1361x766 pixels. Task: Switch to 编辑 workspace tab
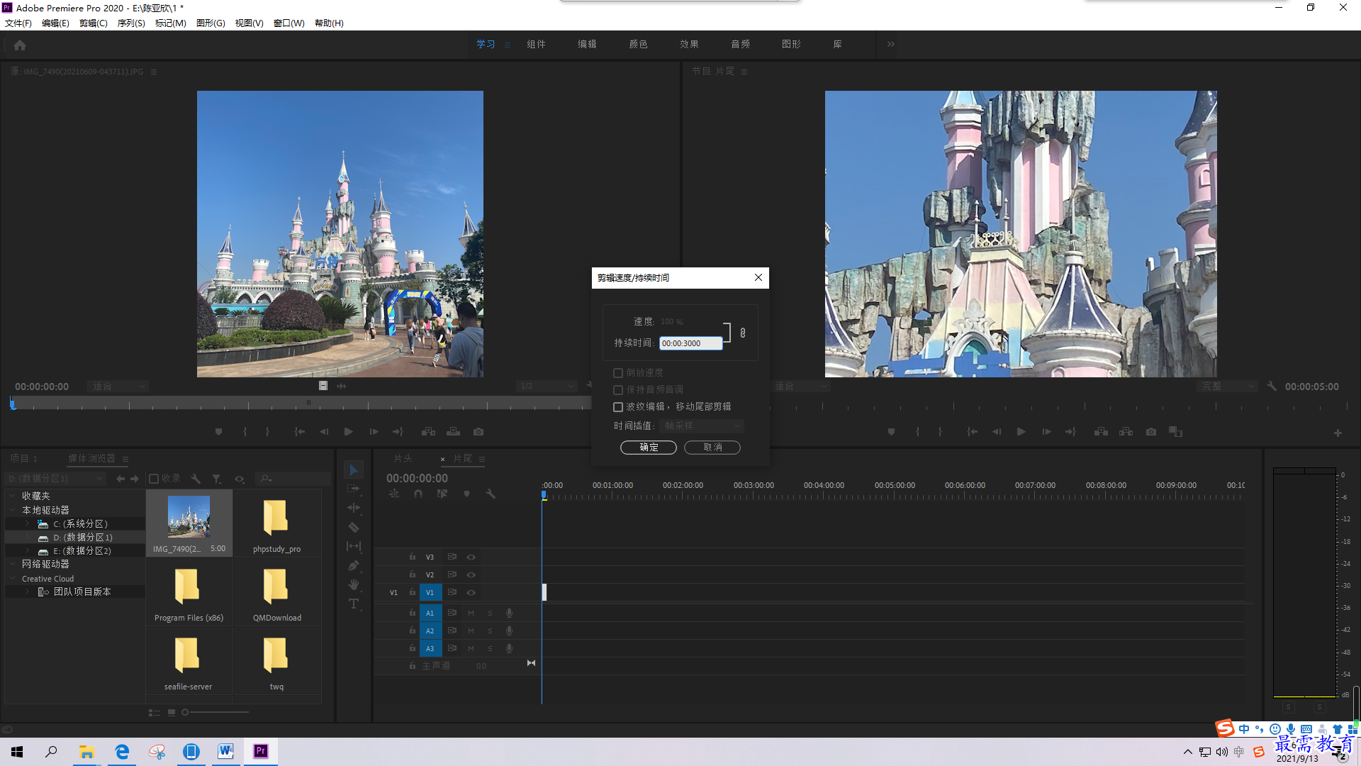(x=587, y=44)
